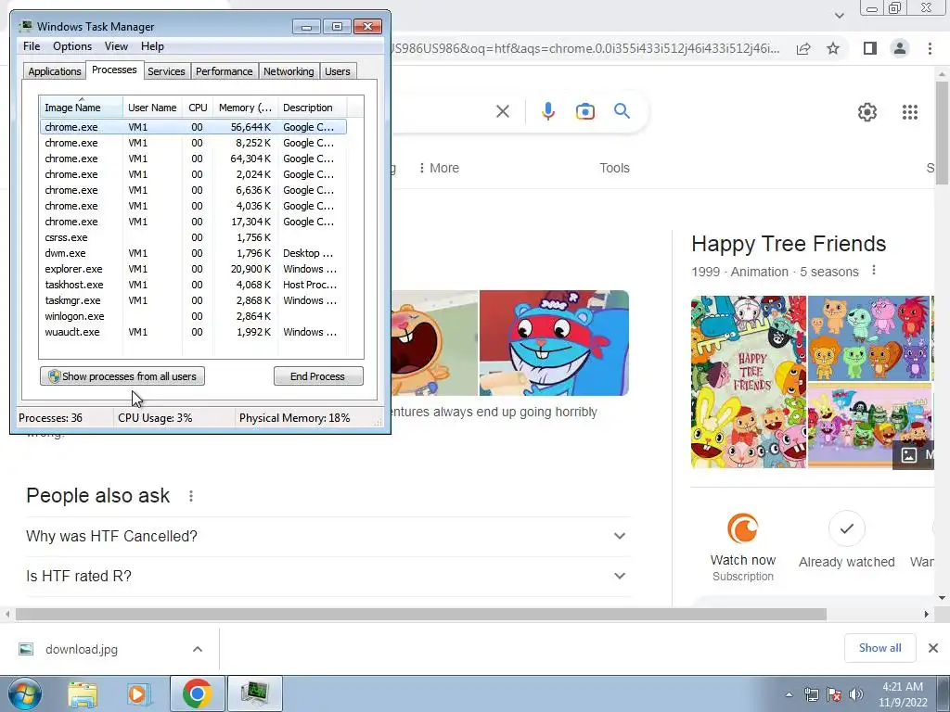Open the downloaded download.jpg file

(82, 650)
